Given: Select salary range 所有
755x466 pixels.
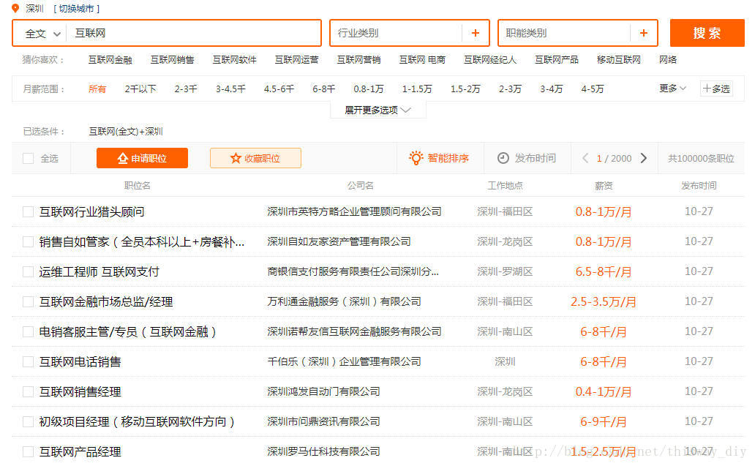Looking at the screenshot, I should pyautogui.click(x=97, y=89).
